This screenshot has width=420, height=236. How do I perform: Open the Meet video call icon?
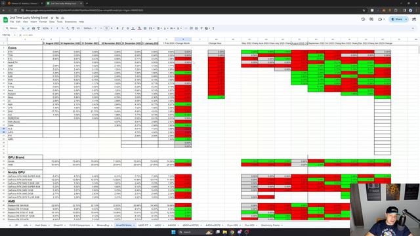pyautogui.click(x=381, y=19)
